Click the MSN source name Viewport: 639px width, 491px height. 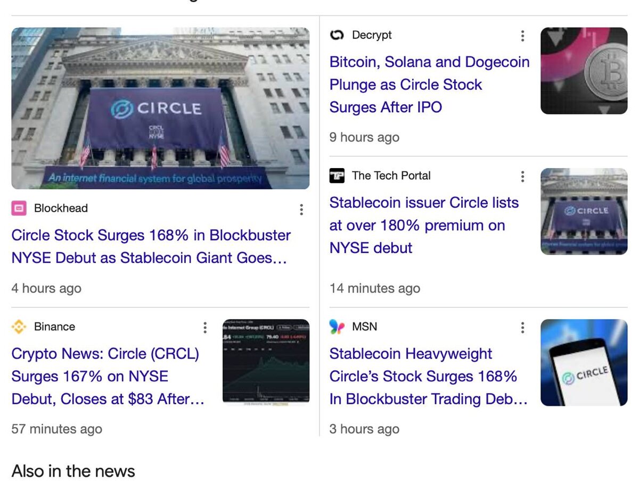pyautogui.click(x=365, y=327)
